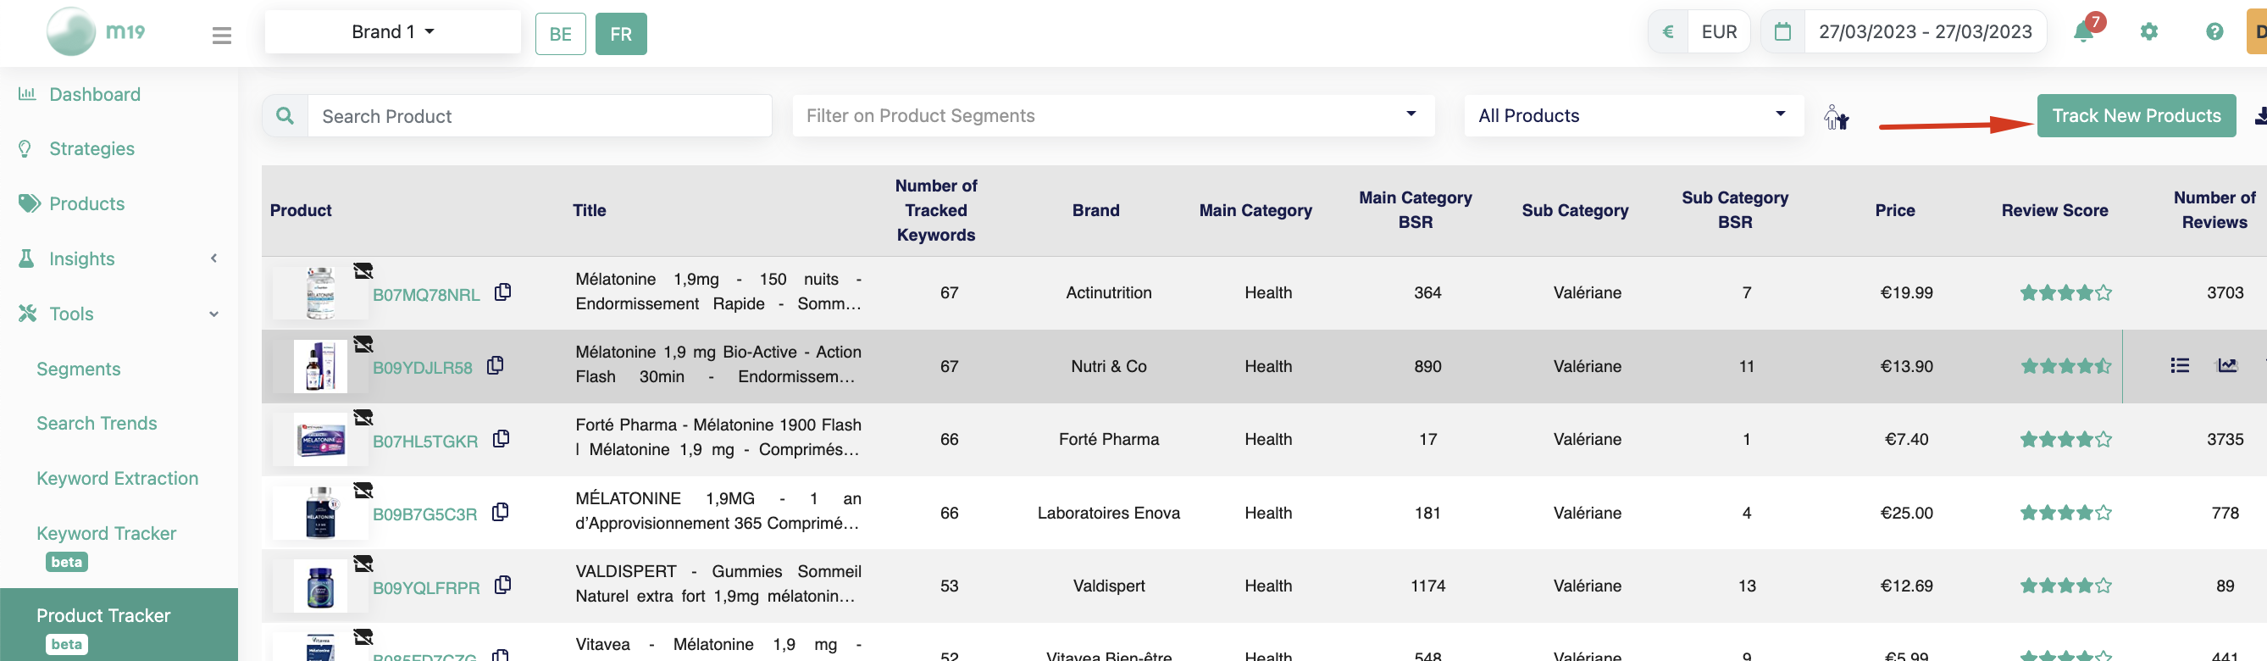Click the Strategies lightbulb icon
2267x661 pixels.
point(25,149)
